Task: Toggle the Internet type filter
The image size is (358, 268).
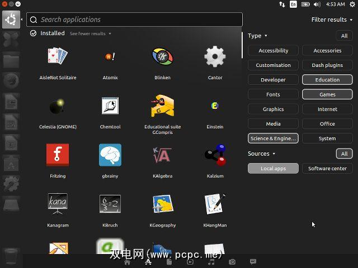Action: [327, 109]
